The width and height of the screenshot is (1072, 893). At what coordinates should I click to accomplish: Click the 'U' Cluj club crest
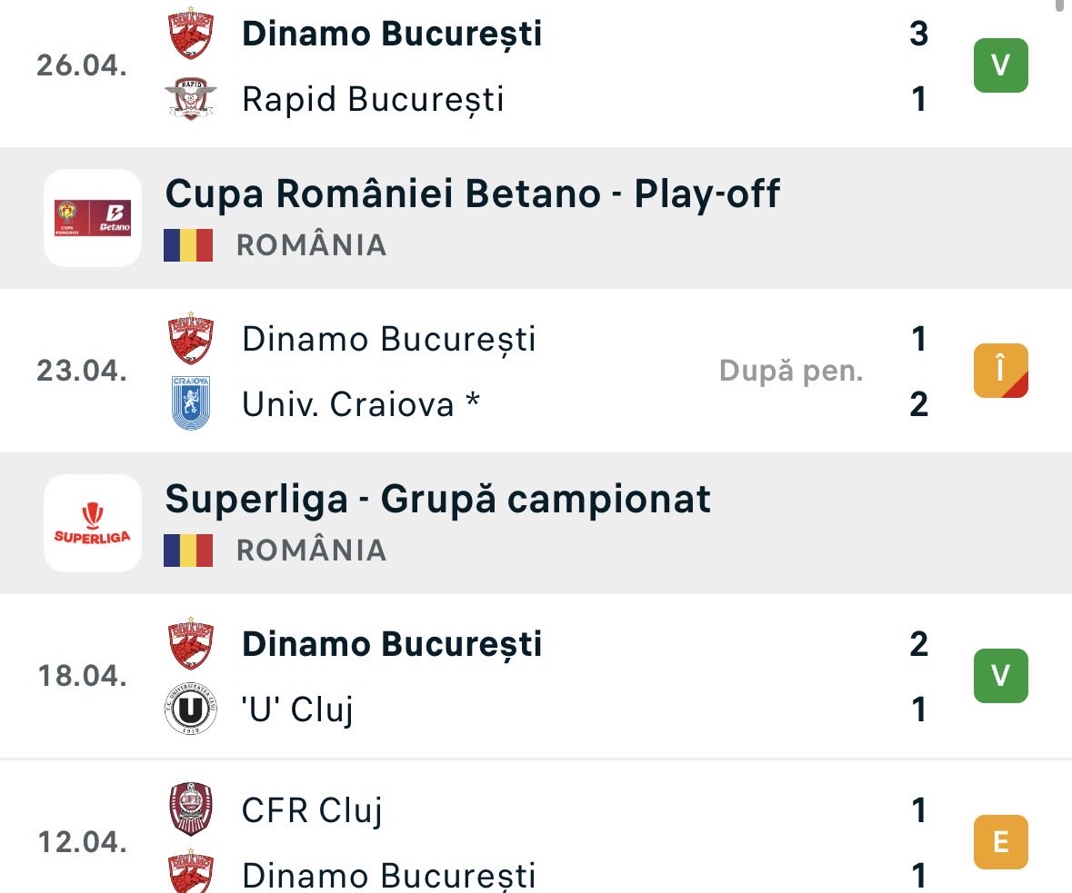tap(191, 709)
